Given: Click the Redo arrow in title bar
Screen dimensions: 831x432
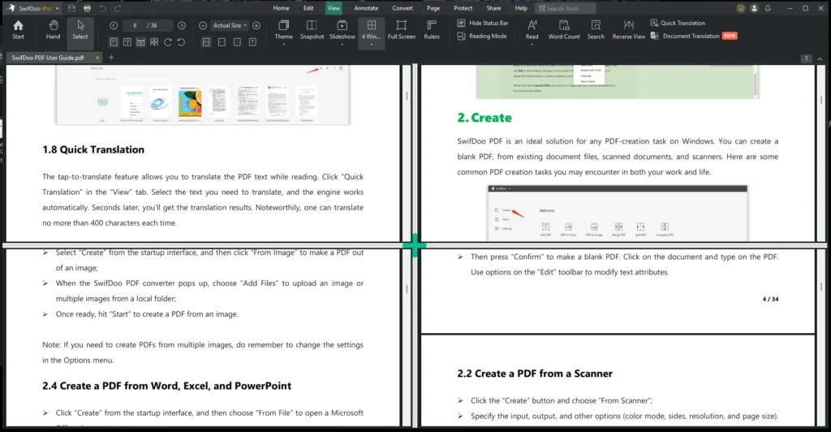Looking at the screenshot, I should click(x=118, y=8).
